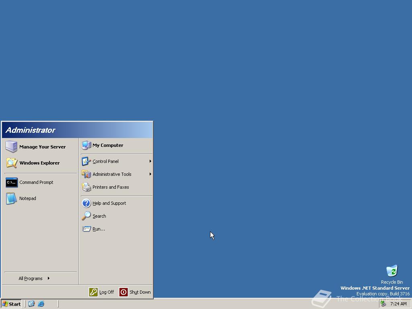412x309 pixels.
Task: Open Help and Support question-mark icon
Action: click(x=86, y=203)
